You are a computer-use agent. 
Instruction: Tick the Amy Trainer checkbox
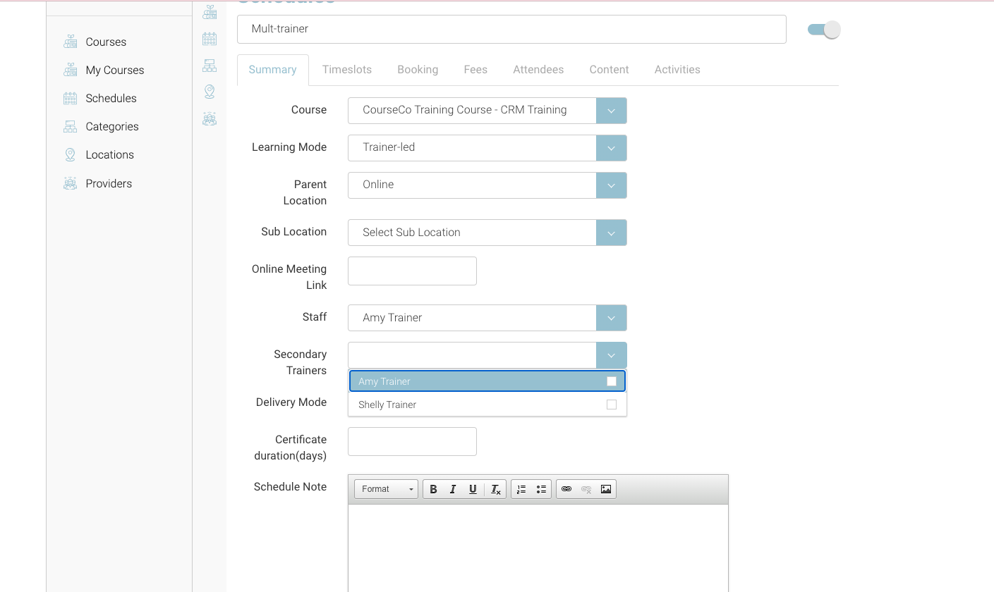click(x=612, y=381)
